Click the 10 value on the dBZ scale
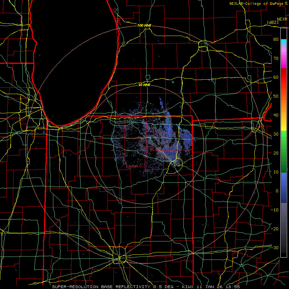The image size is (289, 289). 276,172
